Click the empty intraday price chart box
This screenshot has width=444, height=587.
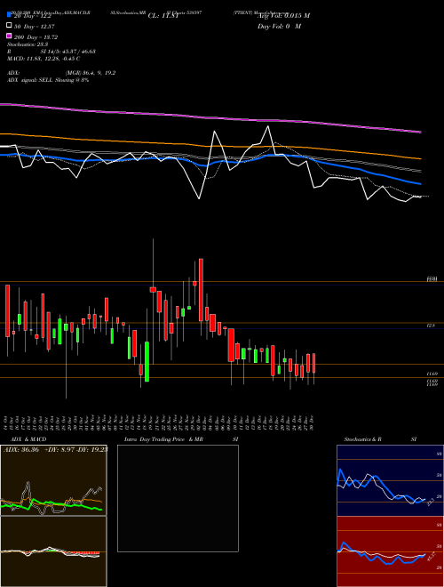click(x=178, y=498)
